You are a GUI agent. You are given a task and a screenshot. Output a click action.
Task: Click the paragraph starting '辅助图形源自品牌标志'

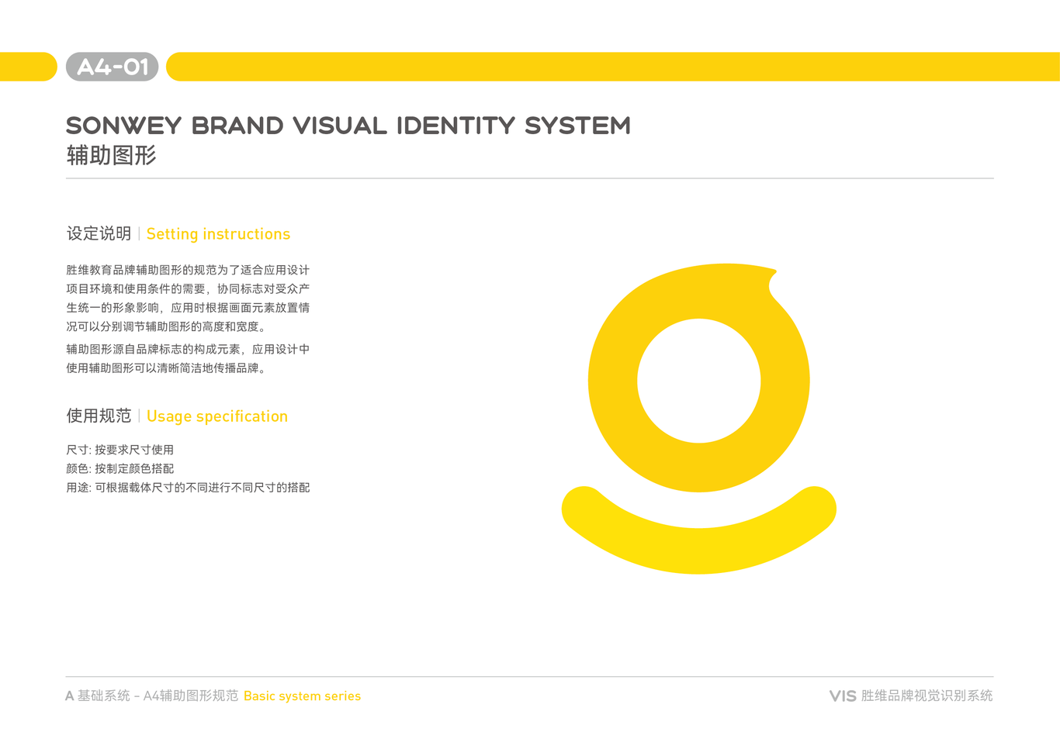click(x=188, y=359)
